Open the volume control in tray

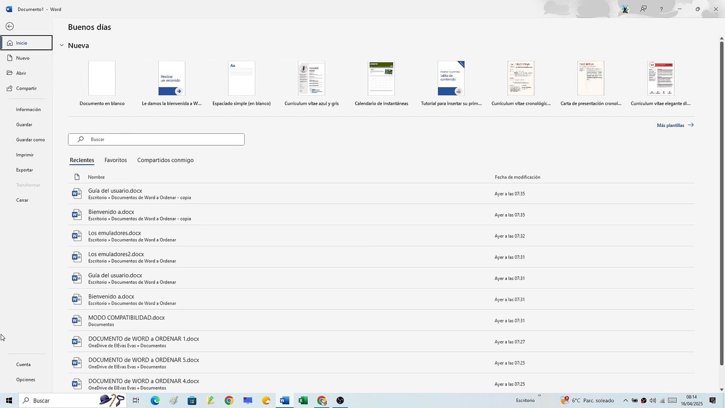[x=653, y=401]
